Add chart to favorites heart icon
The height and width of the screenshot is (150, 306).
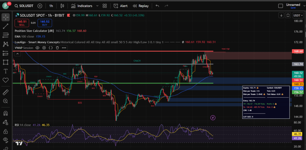[6, 80]
